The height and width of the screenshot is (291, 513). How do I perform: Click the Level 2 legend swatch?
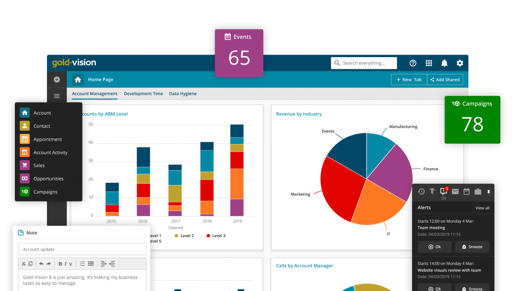point(176,236)
